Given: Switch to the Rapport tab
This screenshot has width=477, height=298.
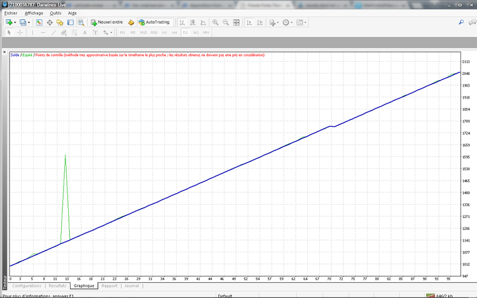Looking at the screenshot, I should pyautogui.click(x=109, y=286).
